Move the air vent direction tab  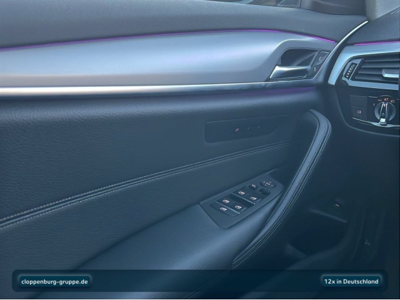[x=389, y=74]
